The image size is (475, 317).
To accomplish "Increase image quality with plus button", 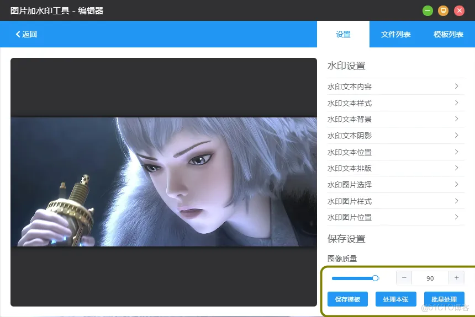I will pyautogui.click(x=457, y=278).
